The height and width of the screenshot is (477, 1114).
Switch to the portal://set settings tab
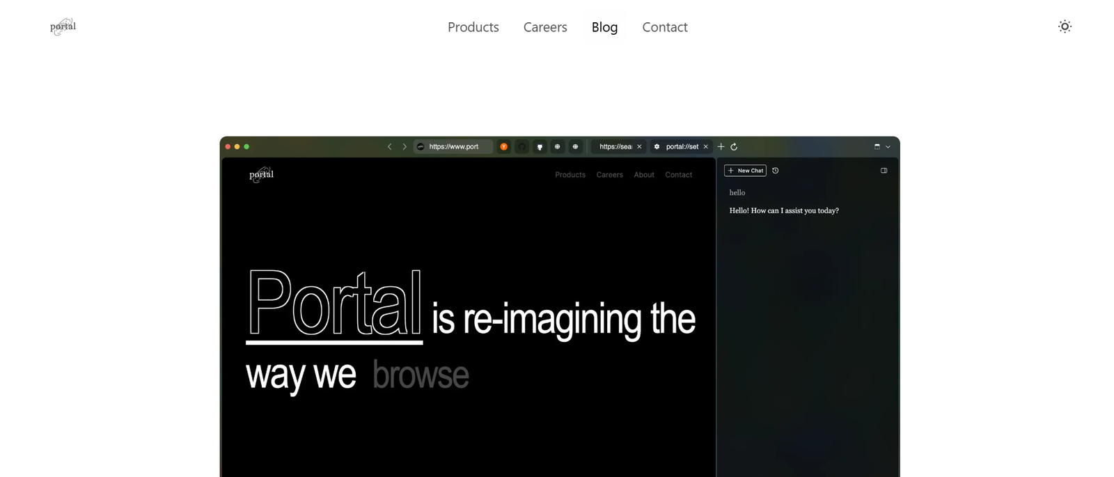(x=682, y=146)
